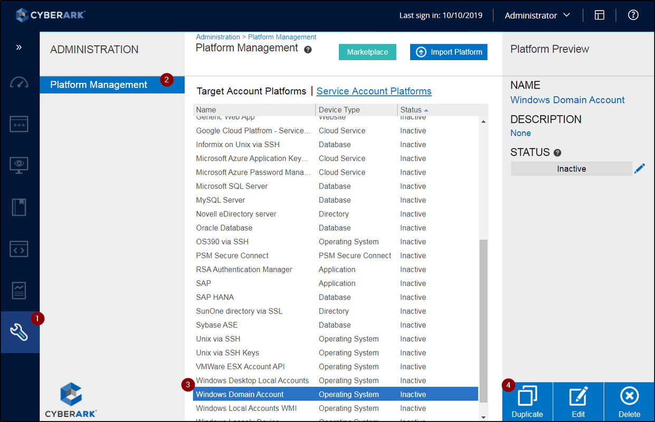This screenshot has width=655, height=422.
Task: Expand the sidebar with double chevron
Action: coord(19,47)
